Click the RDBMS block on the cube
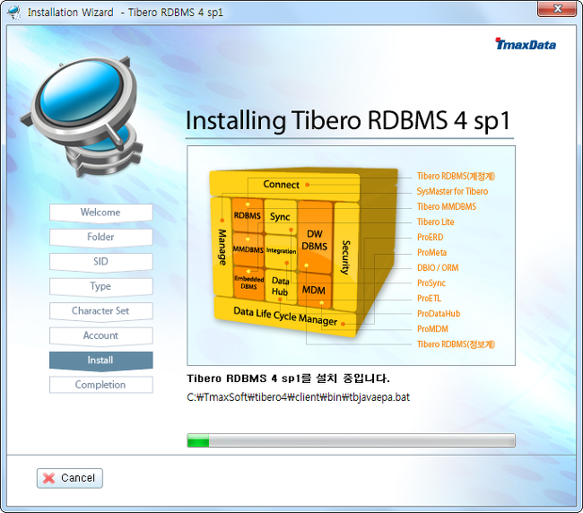The height and width of the screenshot is (513, 583). [248, 216]
